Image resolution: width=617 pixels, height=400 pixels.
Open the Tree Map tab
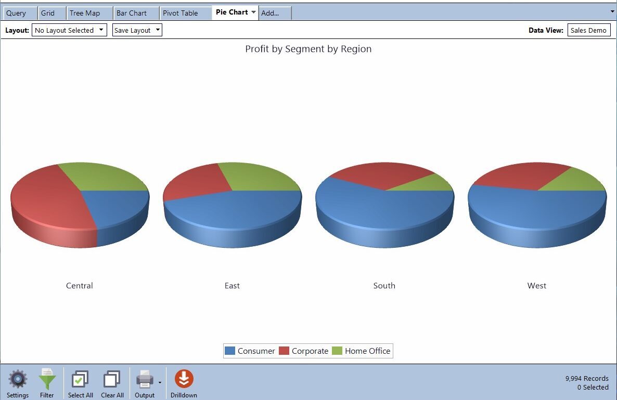(x=85, y=13)
